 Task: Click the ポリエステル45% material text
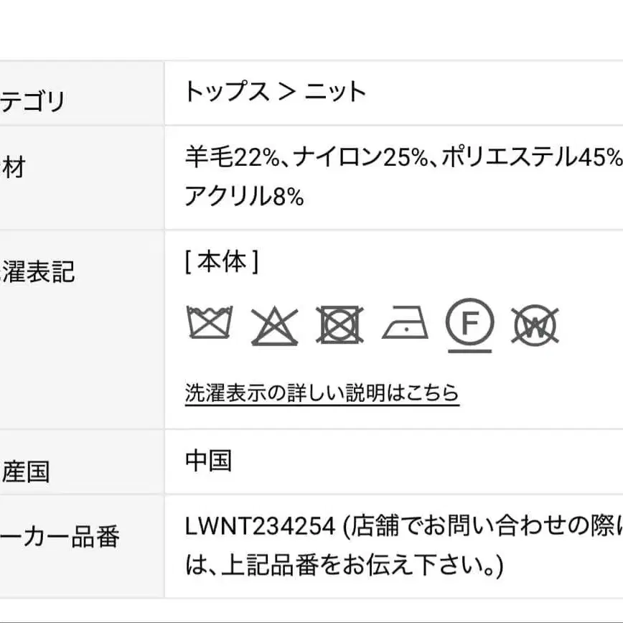pyautogui.click(x=531, y=156)
